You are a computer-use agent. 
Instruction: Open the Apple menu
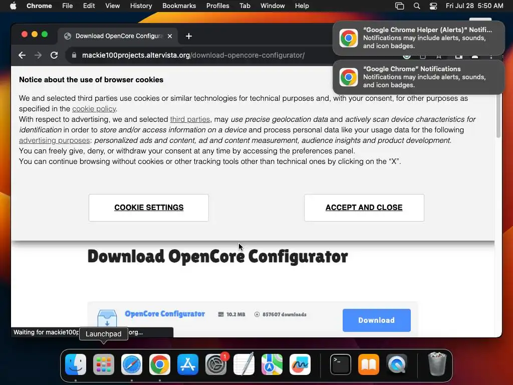coord(13,6)
